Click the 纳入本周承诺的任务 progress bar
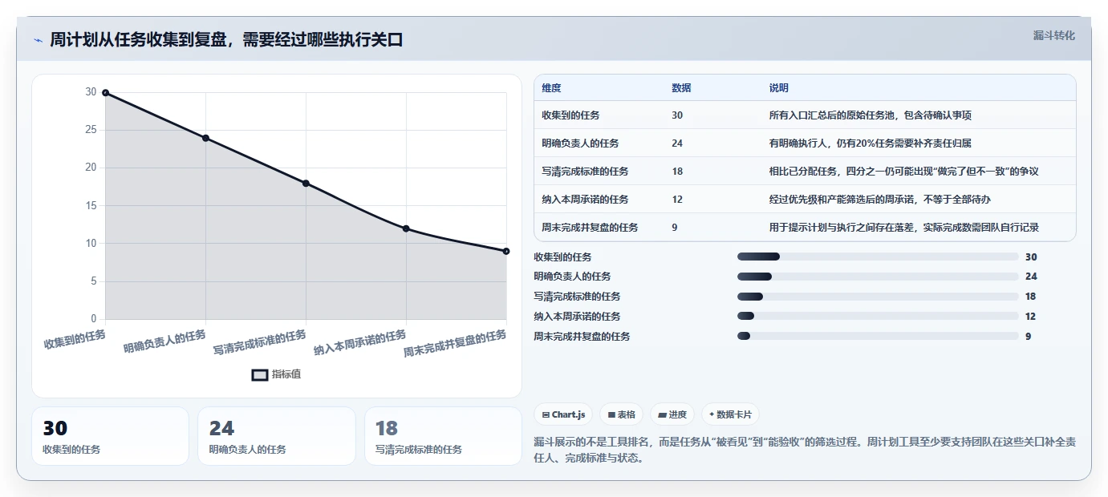 (x=878, y=317)
